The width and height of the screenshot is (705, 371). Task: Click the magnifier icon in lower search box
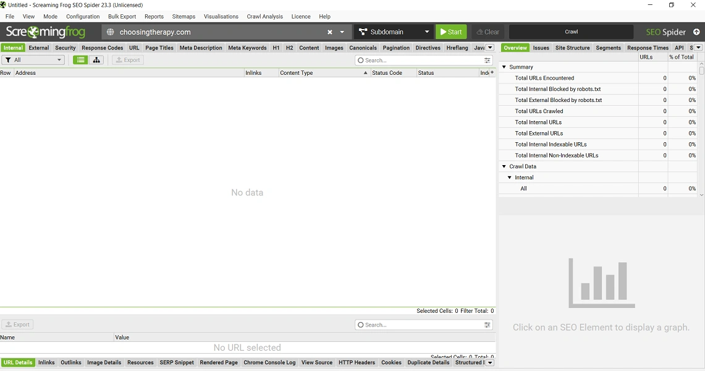[x=361, y=325]
